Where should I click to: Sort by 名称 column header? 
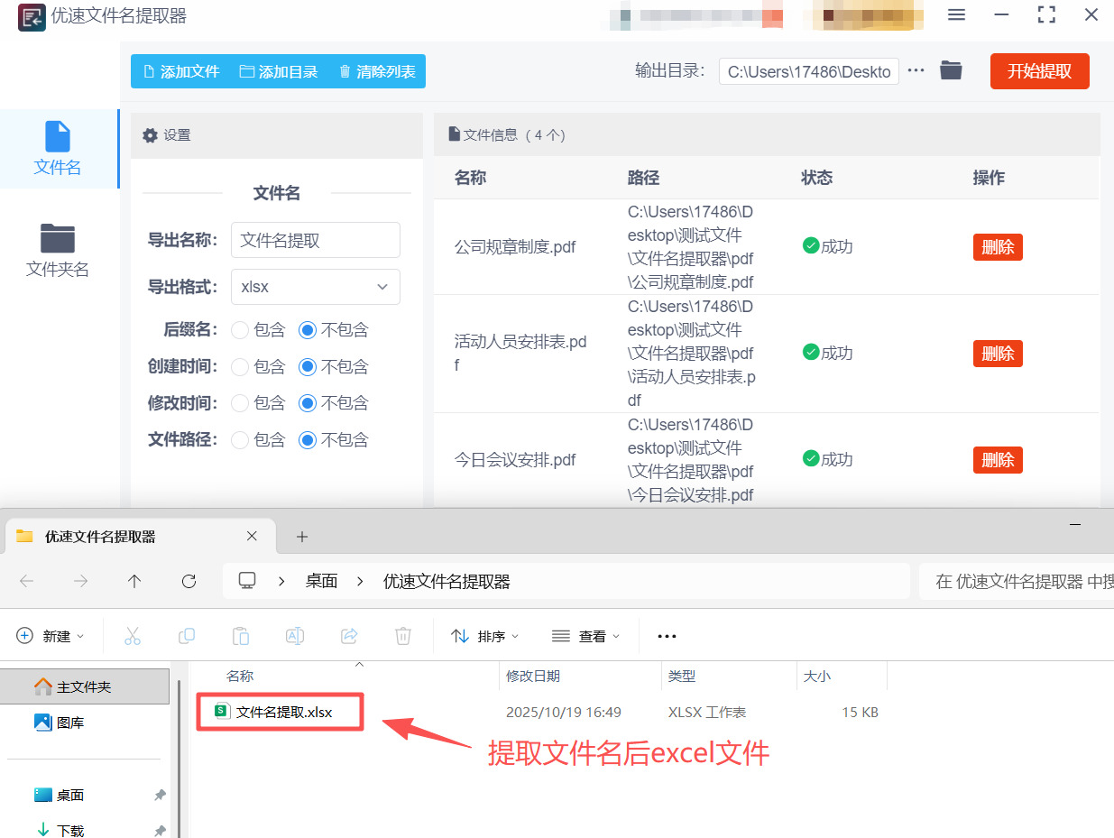click(240, 676)
